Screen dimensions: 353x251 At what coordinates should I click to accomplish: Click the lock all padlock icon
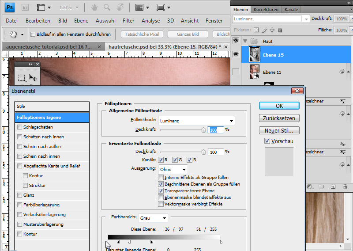click(280, 30)
